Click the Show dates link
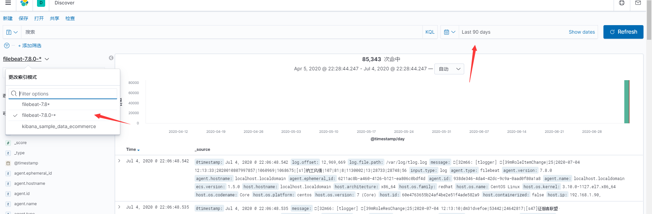The image size is (652, 214). [x=581, y=32]
